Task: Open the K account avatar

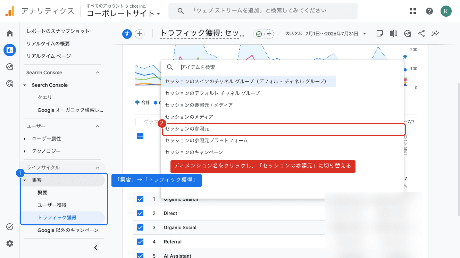Action: [x=446, y=11]
